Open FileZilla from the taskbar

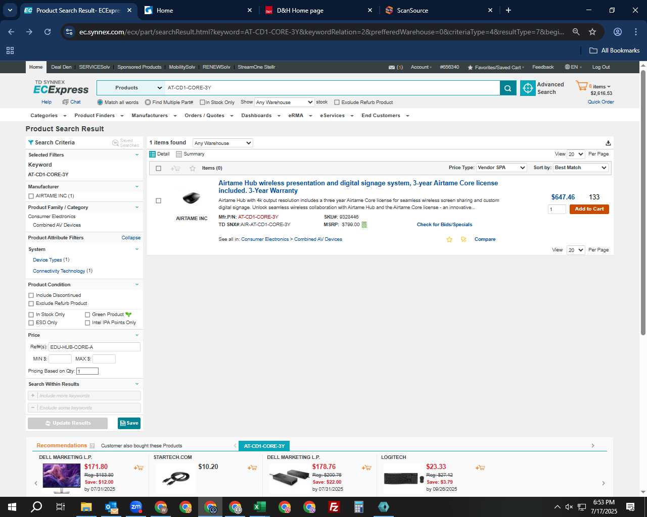334,507
